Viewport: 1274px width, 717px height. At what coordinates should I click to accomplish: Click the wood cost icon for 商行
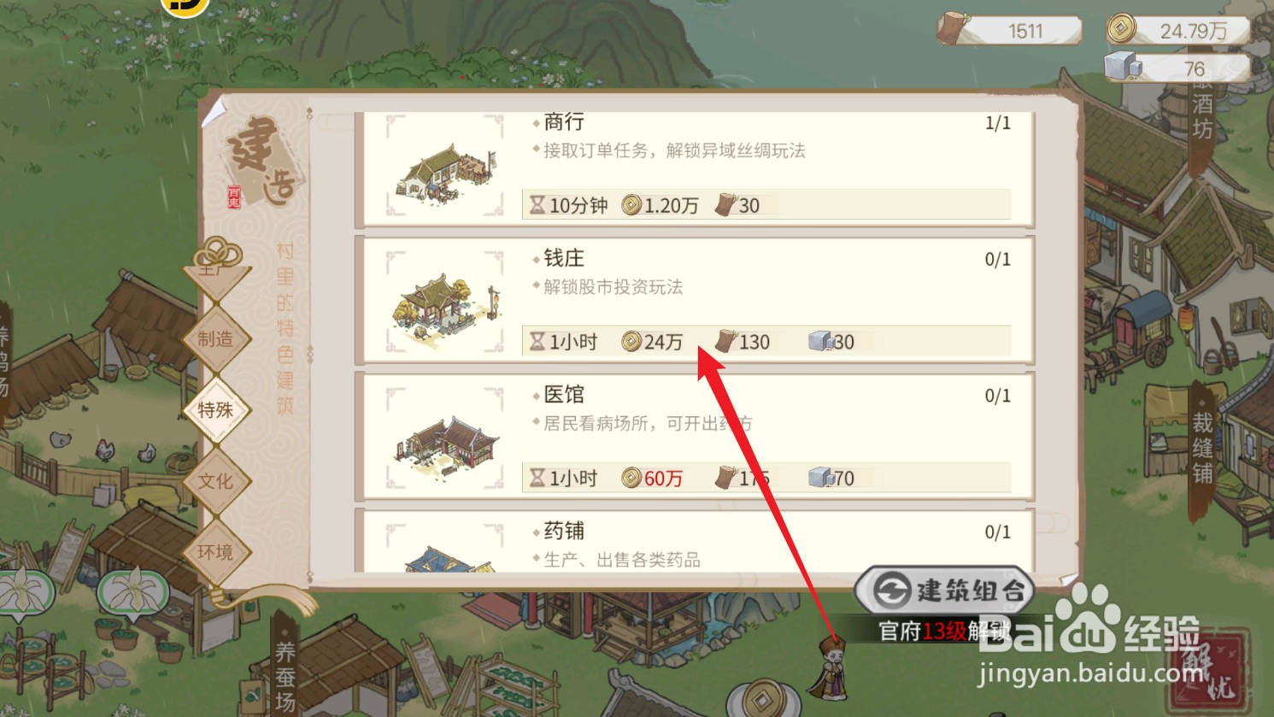click(725, 205)
